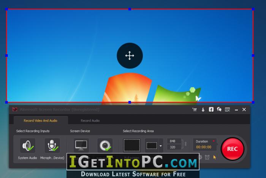
Task: Open the menu list icon in title bar
Action: (x=228, y=110)
